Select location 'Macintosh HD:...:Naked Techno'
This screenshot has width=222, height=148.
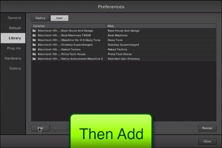pos(59,49)
